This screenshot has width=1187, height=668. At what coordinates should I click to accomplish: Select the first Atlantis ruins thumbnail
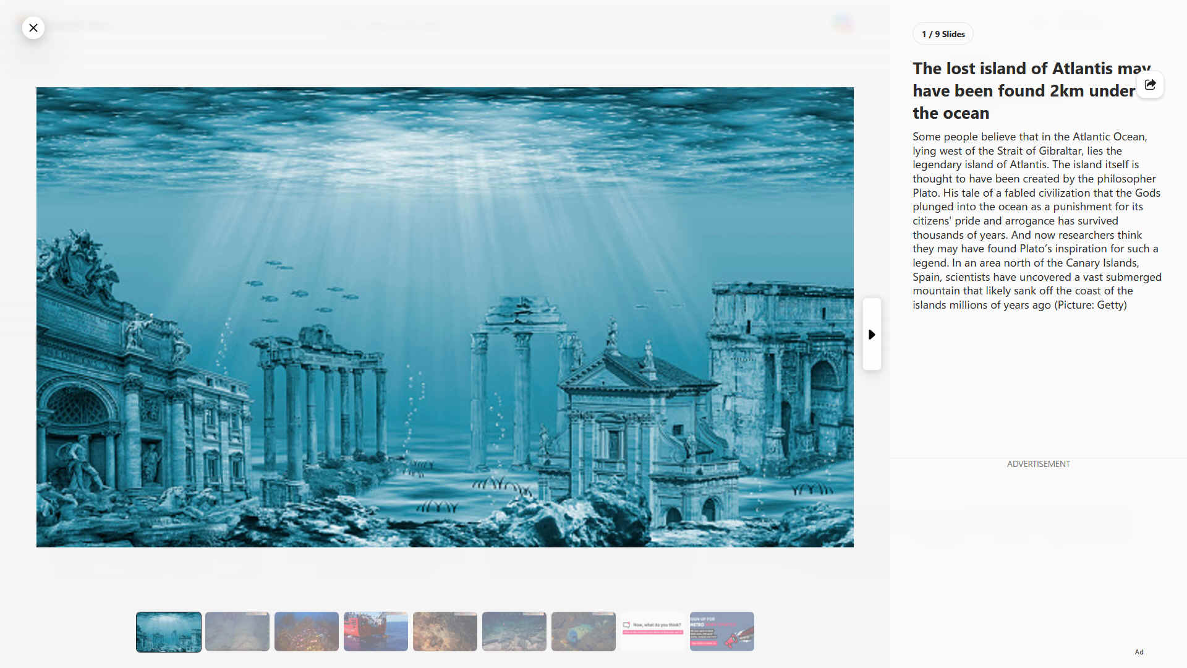(169, 632)
